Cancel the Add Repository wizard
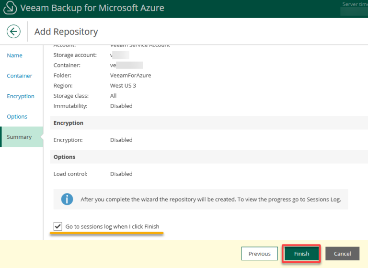The height and width of the screenshot is (268, 368). pos(343,254)
